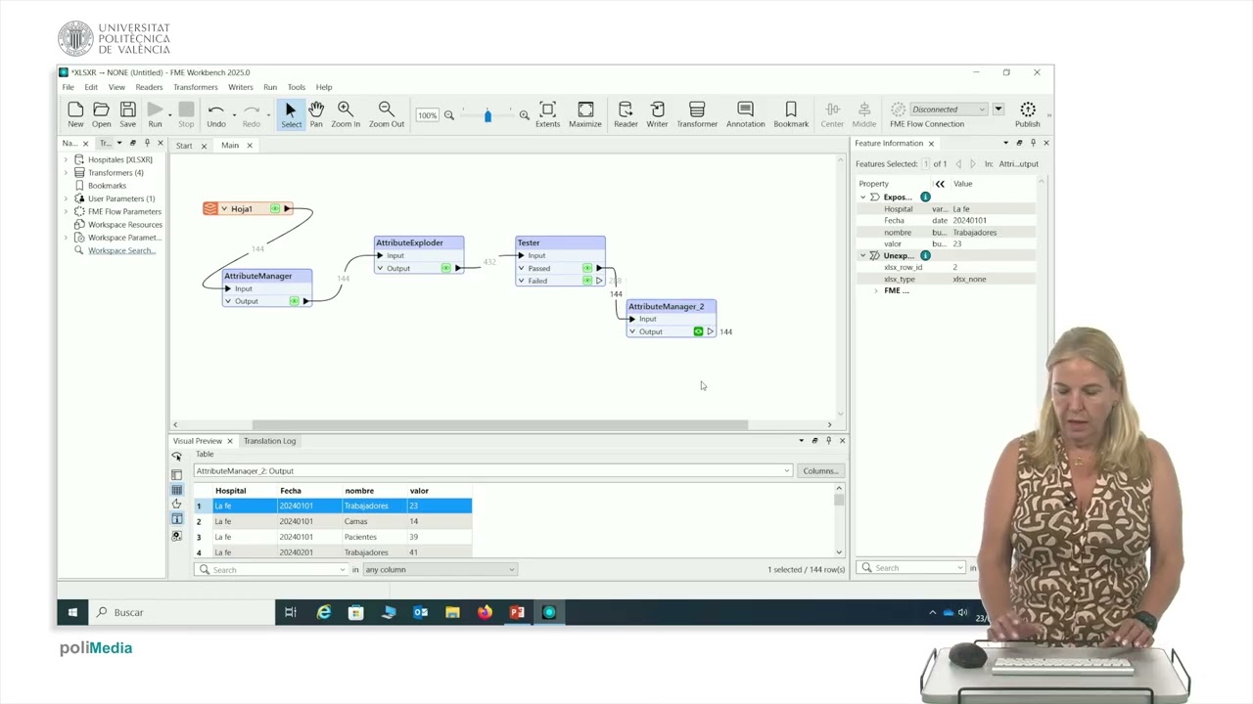The width and height of the screenshot is (1253, 704).
Task: Expand the Transformers (4) tree node
Action: pos(67,172)
